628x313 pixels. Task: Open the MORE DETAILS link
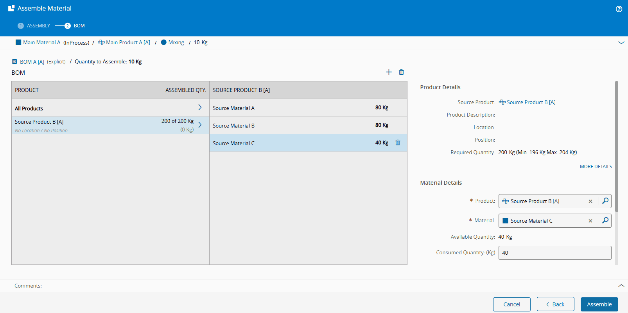(596, 167)
